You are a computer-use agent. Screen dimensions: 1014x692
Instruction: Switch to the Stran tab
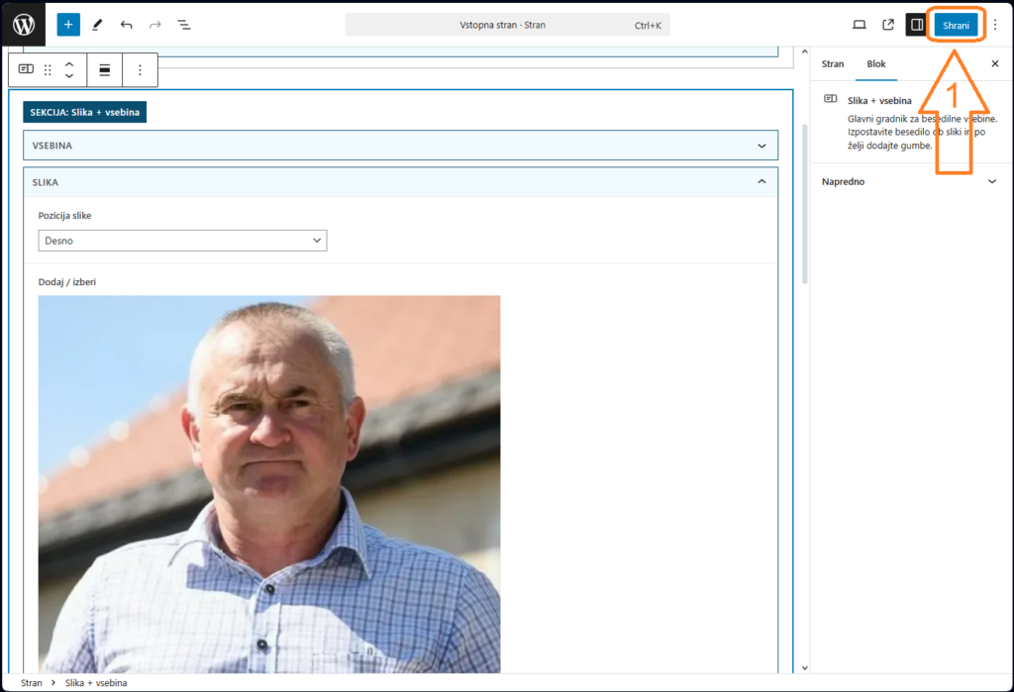pos(833,64)
